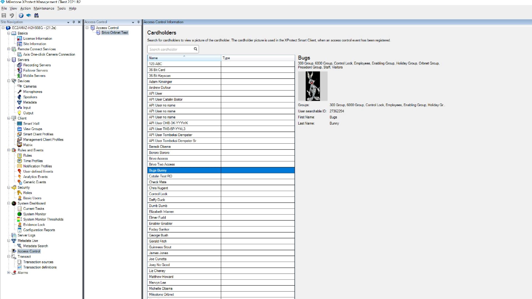532x299 pixels.
Task: Pin the Access Control pane
Action: click(139, 22)
